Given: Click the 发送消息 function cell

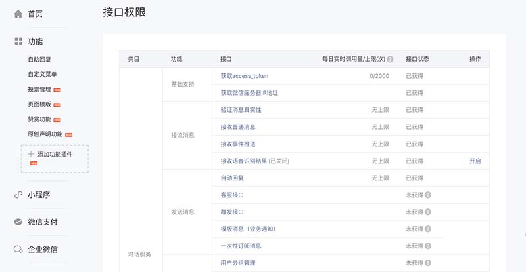Looking at the screenshot, I should pyautogui.click(x=183, y=212).
